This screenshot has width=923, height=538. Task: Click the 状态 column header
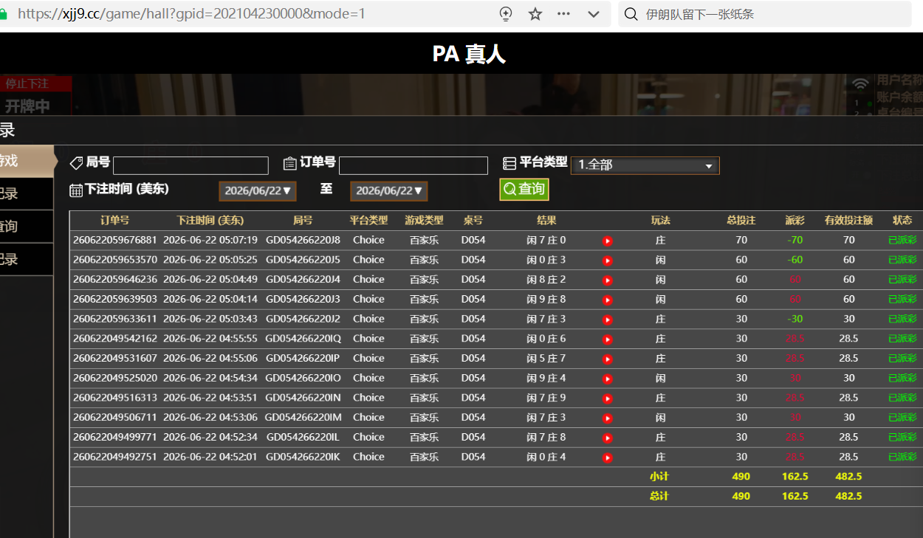click(x=902, y=221)
